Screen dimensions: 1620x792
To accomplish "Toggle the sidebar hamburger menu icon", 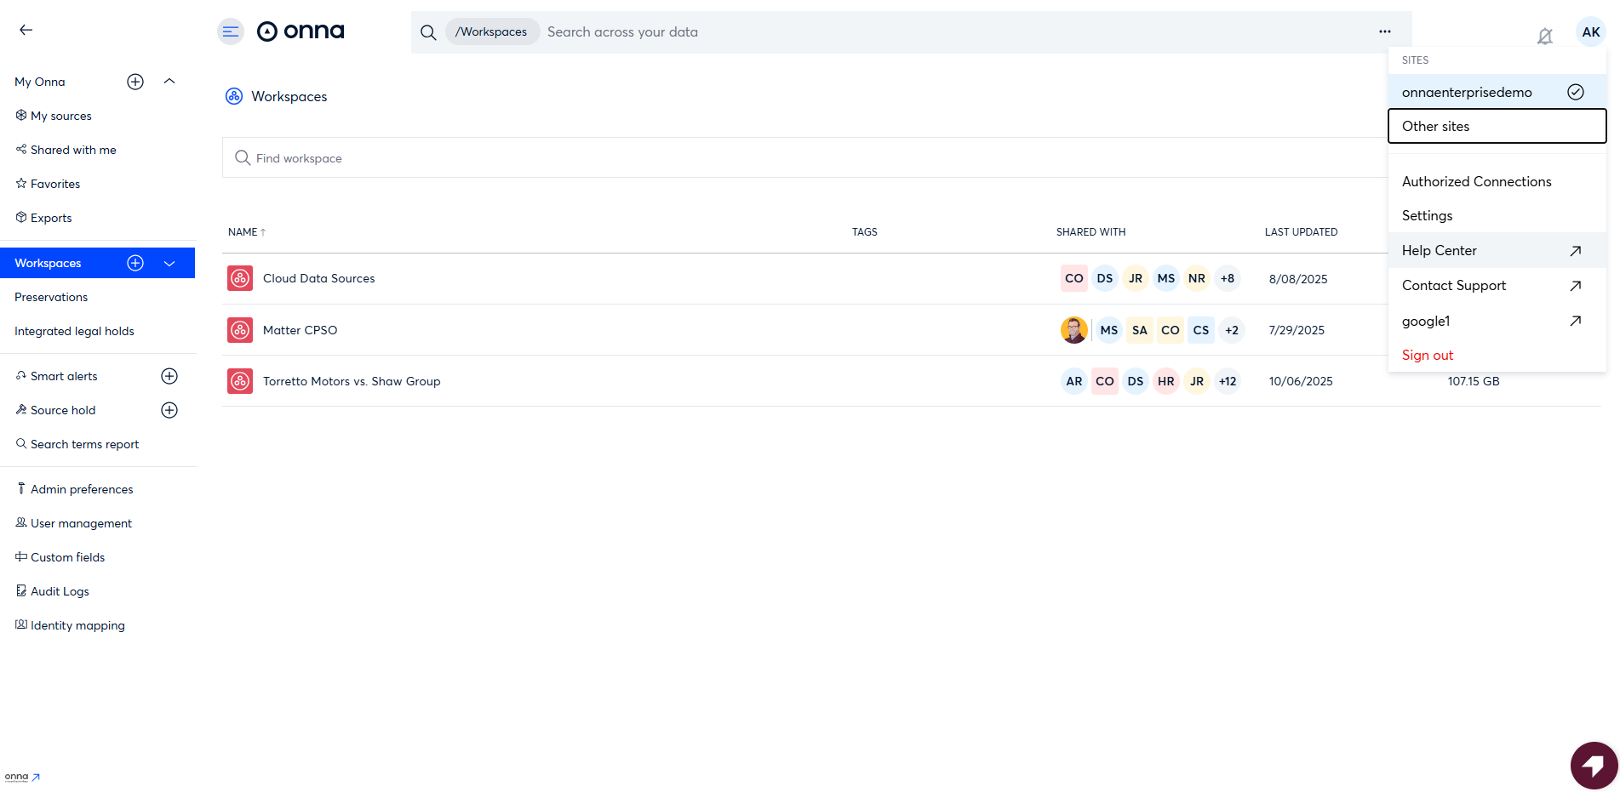I will (x=230, y=31).
